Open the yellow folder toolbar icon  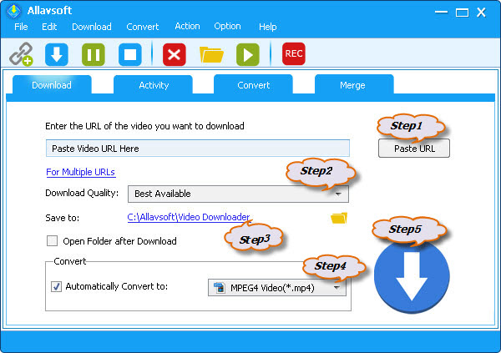coord(211,54)
